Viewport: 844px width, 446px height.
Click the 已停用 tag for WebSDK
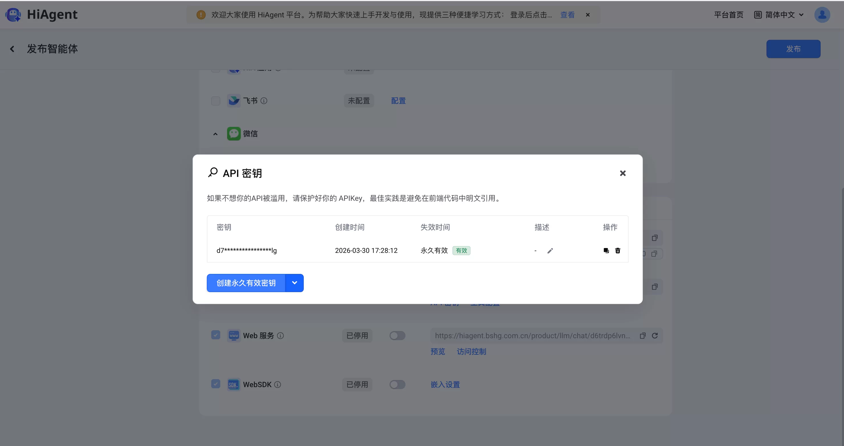tap(357, 385)
